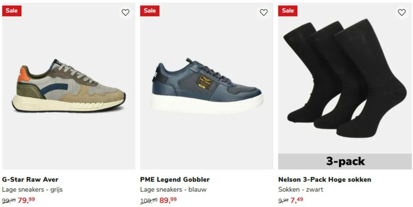Click Sokken - zwart description

point(300,189)
